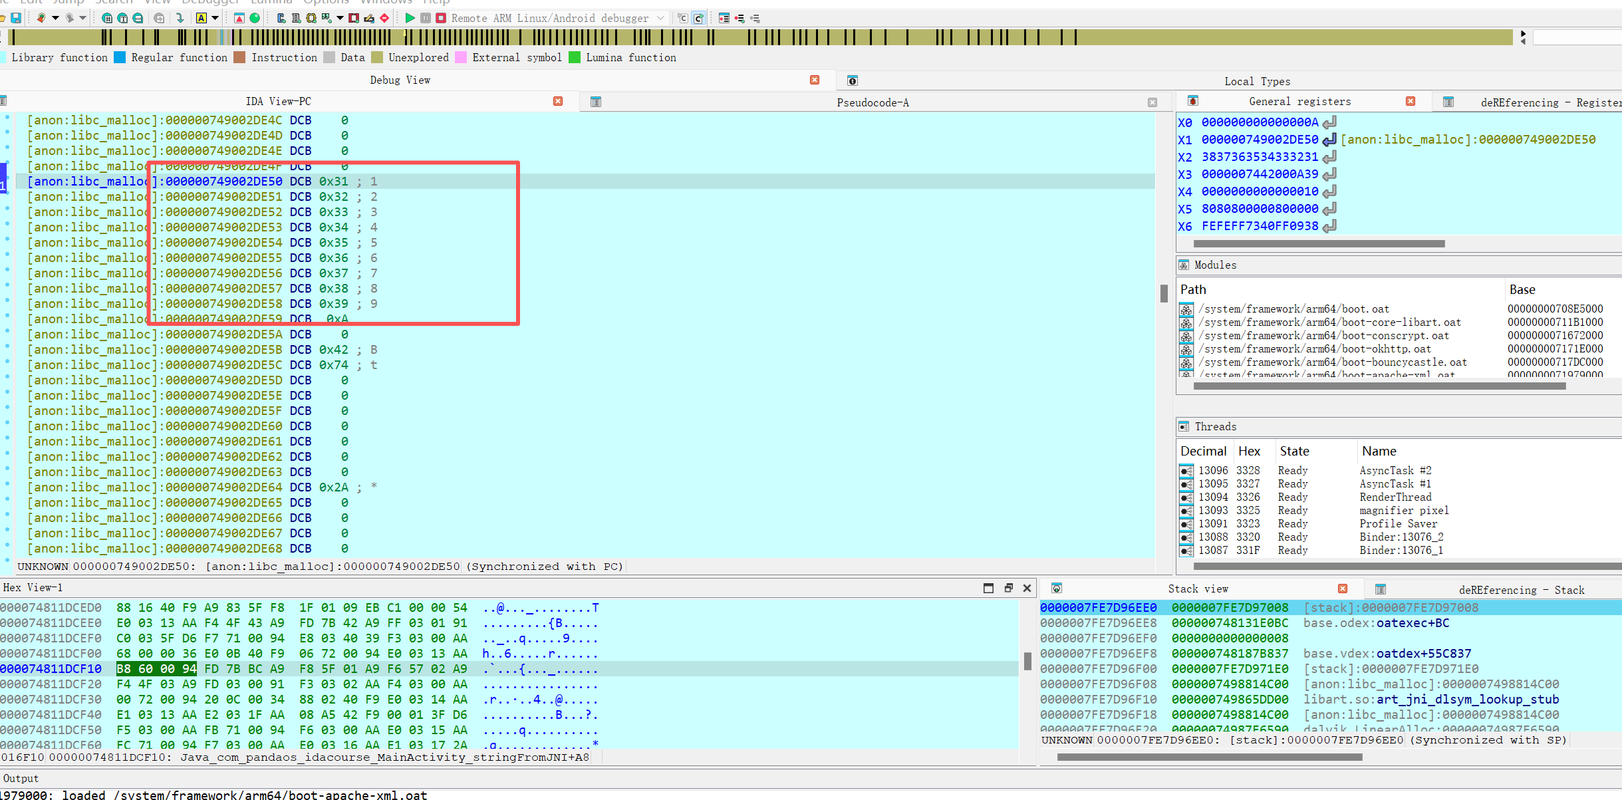Click the breakpoint dot at 749002DE5B

pos(7,346)
